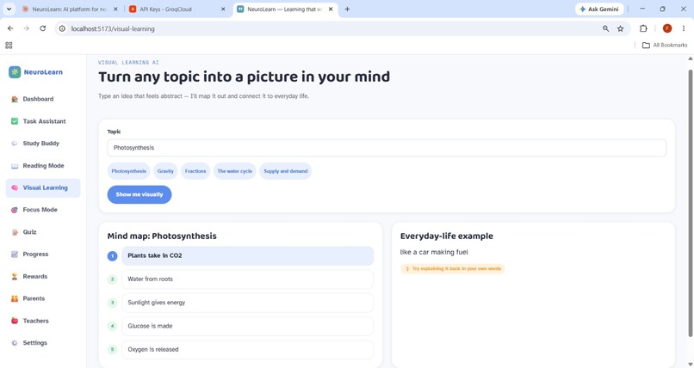Viewport: 694px width, 368px height.
Task: Close the active NeuroLearn tab
Action: (x=331, y=9)
